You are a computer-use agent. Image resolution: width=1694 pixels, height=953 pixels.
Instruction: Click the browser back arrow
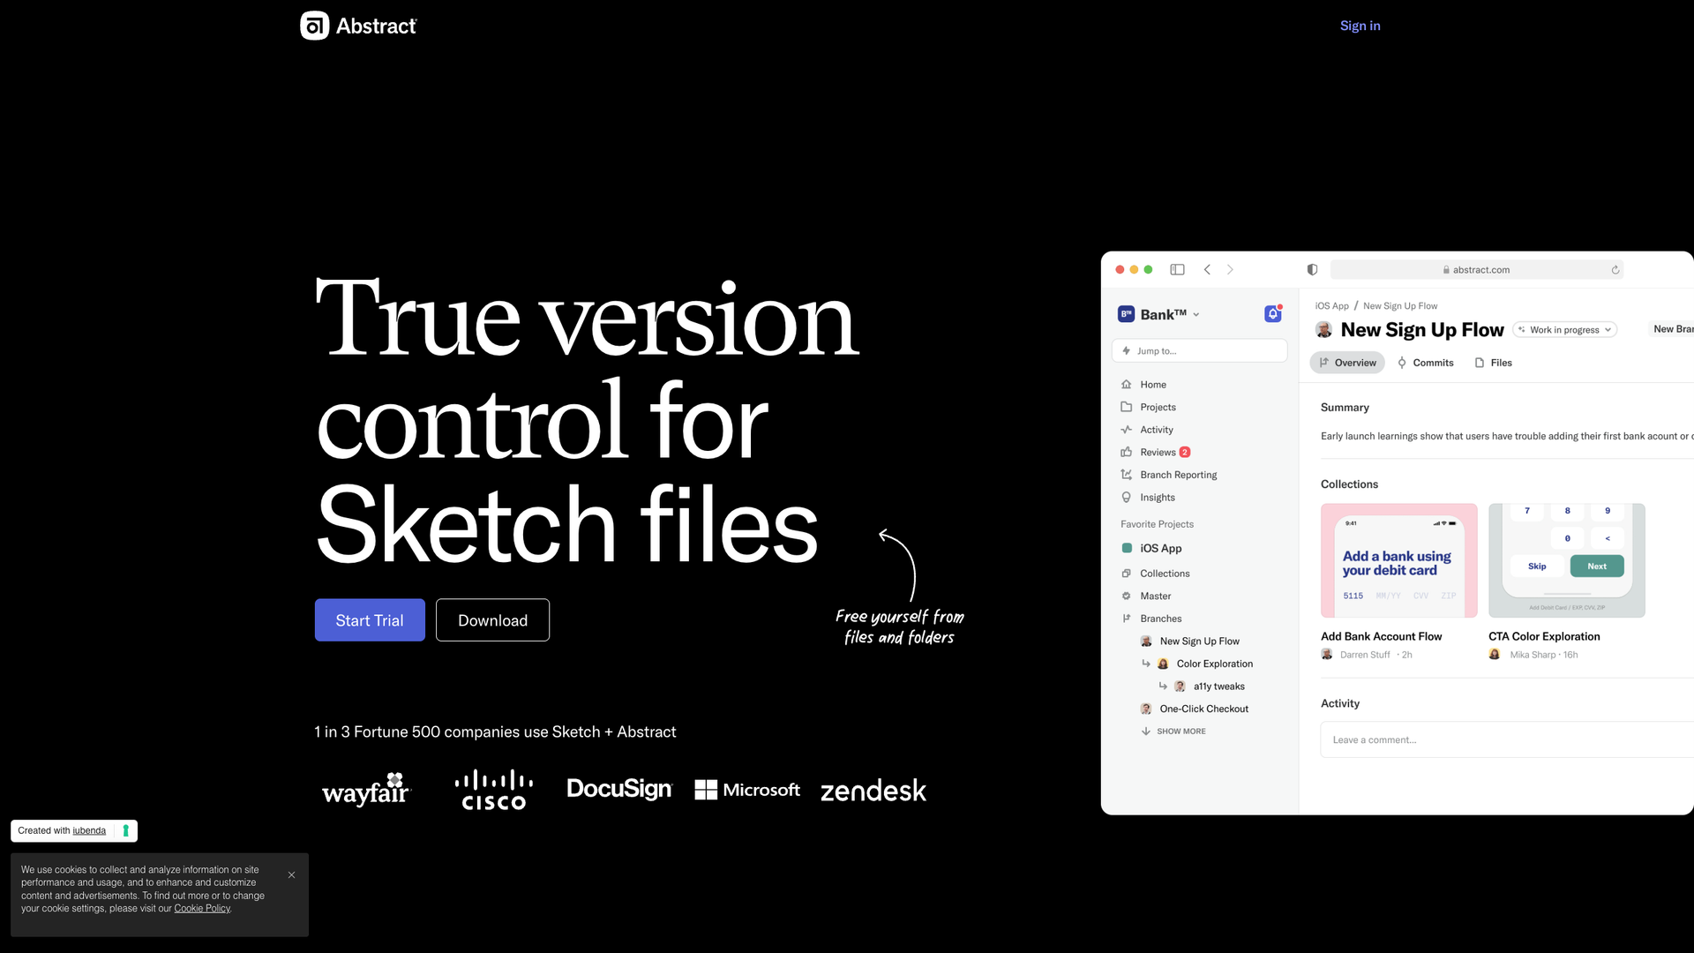pos(1207,270)
